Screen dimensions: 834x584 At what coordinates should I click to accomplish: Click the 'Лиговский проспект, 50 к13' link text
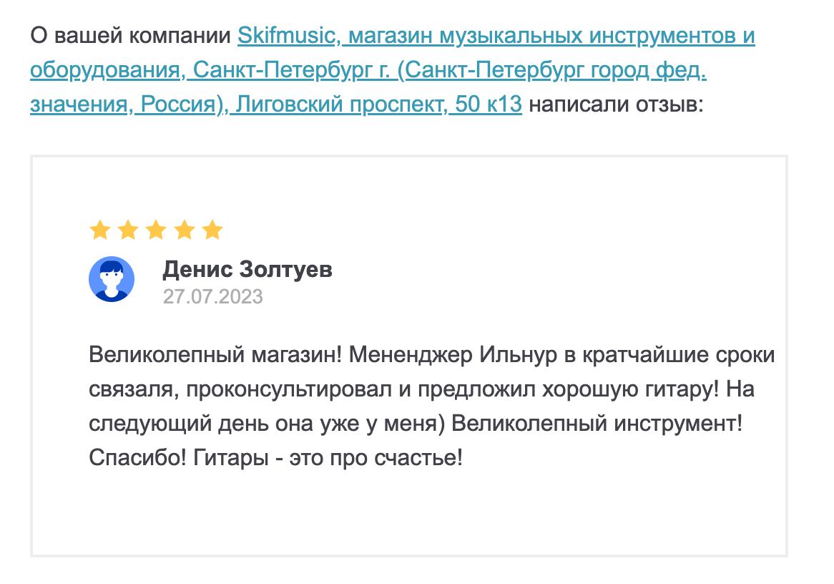coord(378,104)
